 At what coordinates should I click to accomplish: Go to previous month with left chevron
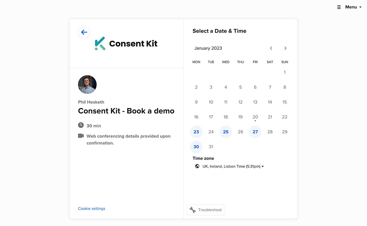[271, 48]
